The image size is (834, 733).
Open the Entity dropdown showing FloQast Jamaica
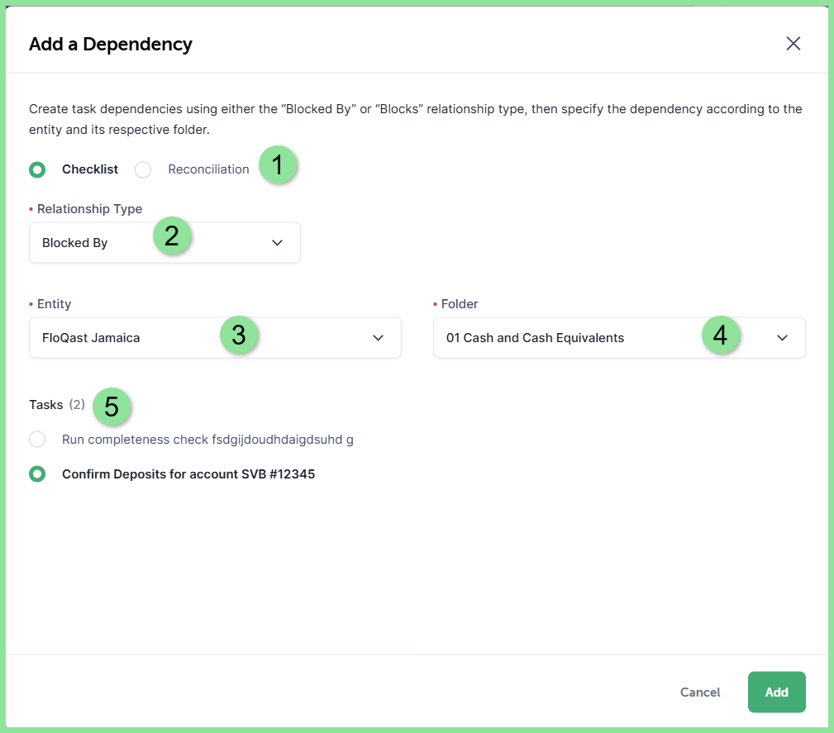tap(215, 338)
